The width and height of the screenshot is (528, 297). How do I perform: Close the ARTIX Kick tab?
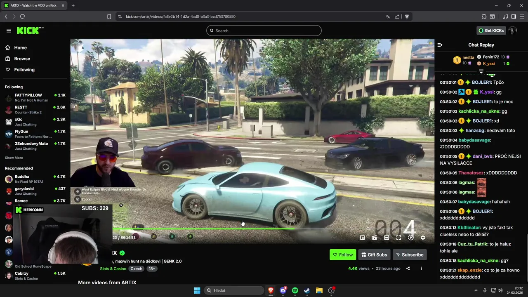(63, 5)
